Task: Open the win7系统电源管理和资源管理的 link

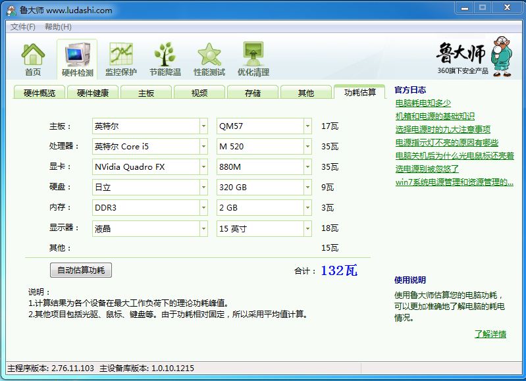Action: (x=454, y=182)
